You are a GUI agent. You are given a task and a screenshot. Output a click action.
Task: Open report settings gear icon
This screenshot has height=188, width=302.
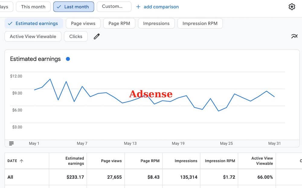(x=292, y=7)
